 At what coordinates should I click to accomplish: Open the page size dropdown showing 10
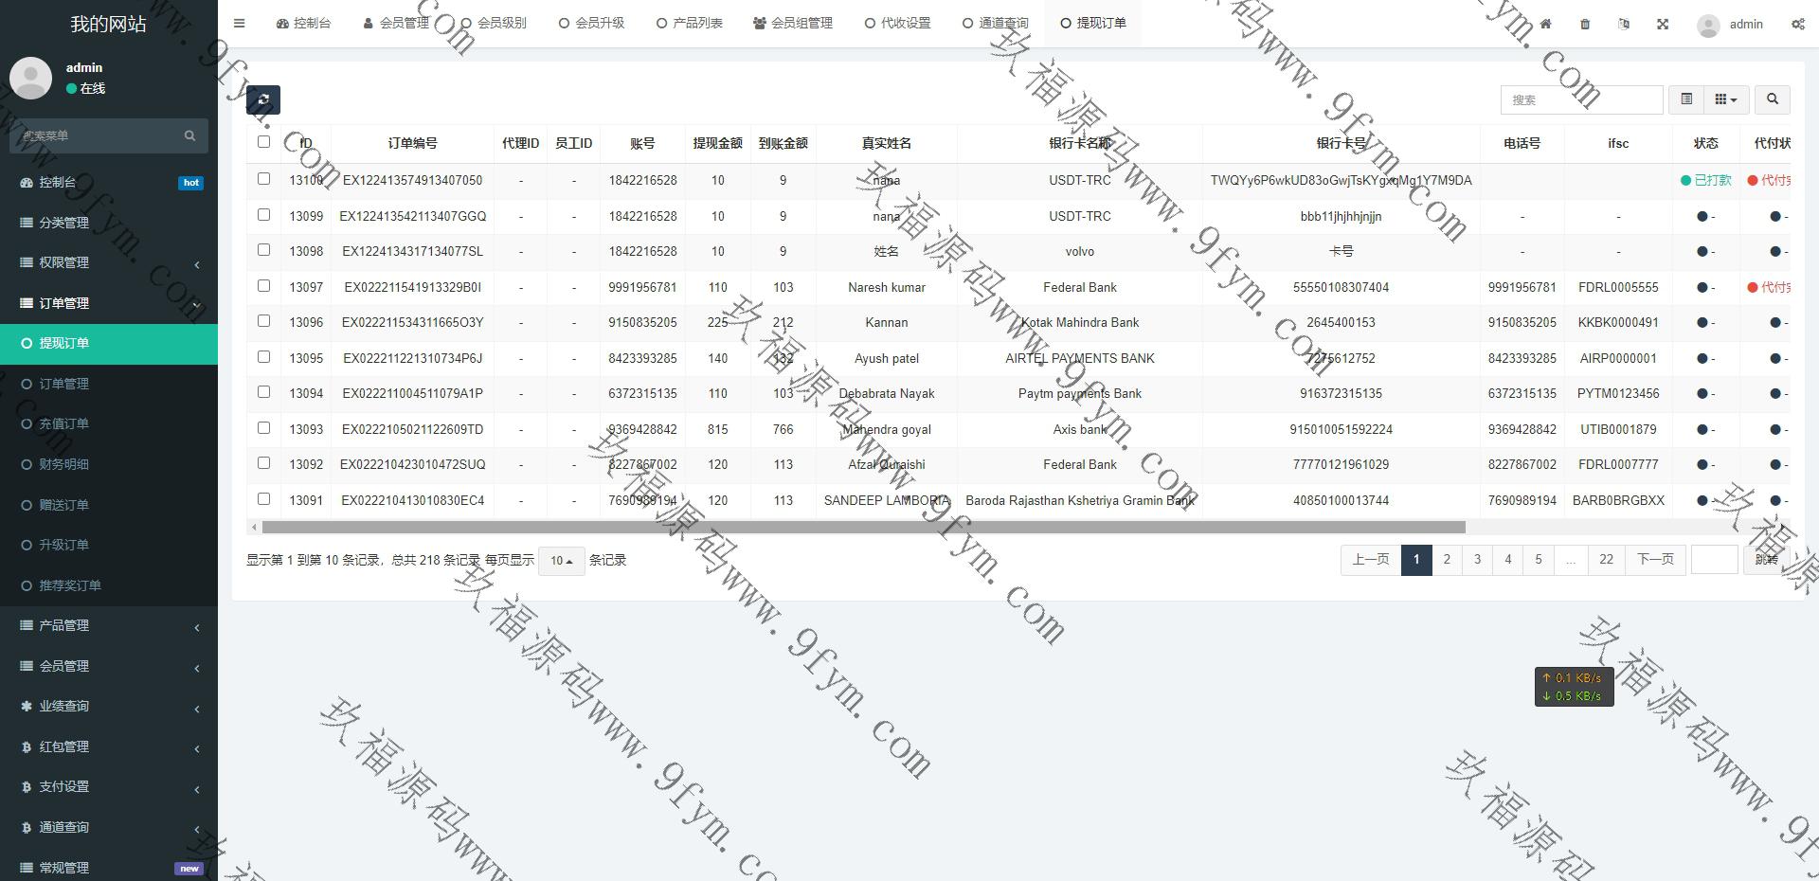point(561,561)
